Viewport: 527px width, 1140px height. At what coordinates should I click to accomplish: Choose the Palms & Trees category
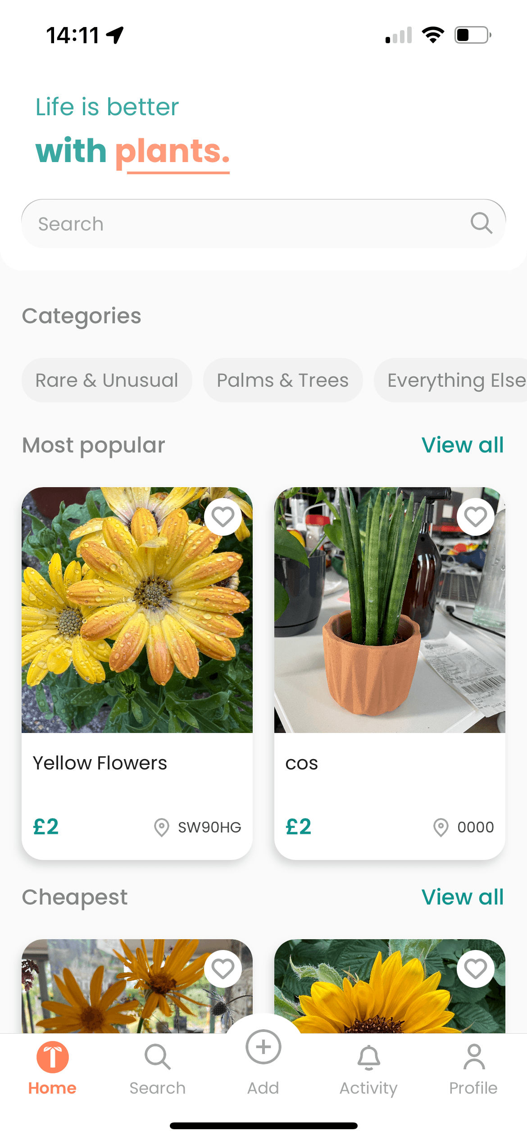[x=283, y=380]
